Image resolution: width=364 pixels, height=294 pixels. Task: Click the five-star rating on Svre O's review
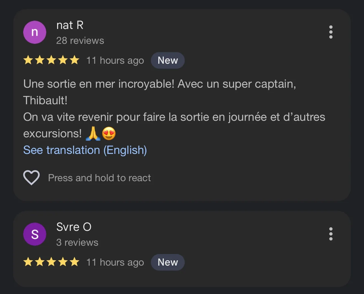coord(51,262)
